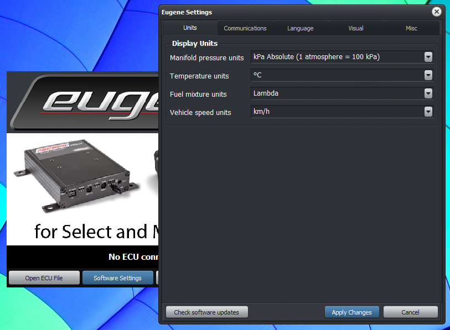The width and height of the screenshot is (450, 330).
Task: Select the Lambda fuel mixture field
Action: click(x=342, y=93)
